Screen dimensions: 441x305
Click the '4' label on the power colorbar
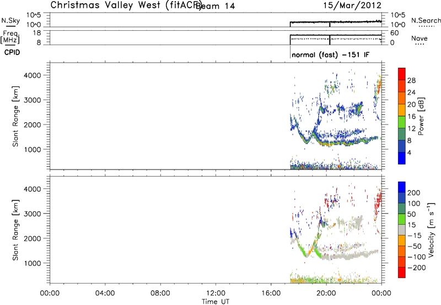point(409,153)
